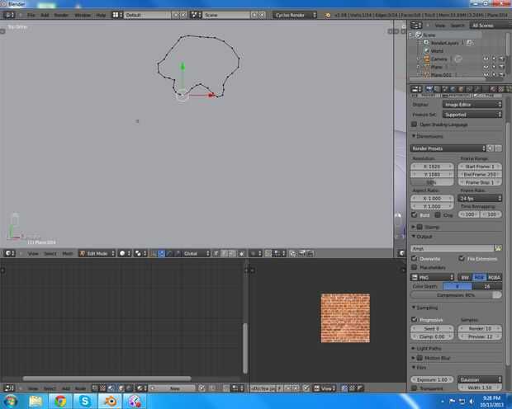This screenshot has width=512, height=409.
Task: Open the Global transform orientation dropdown
Action: point(196,253)
